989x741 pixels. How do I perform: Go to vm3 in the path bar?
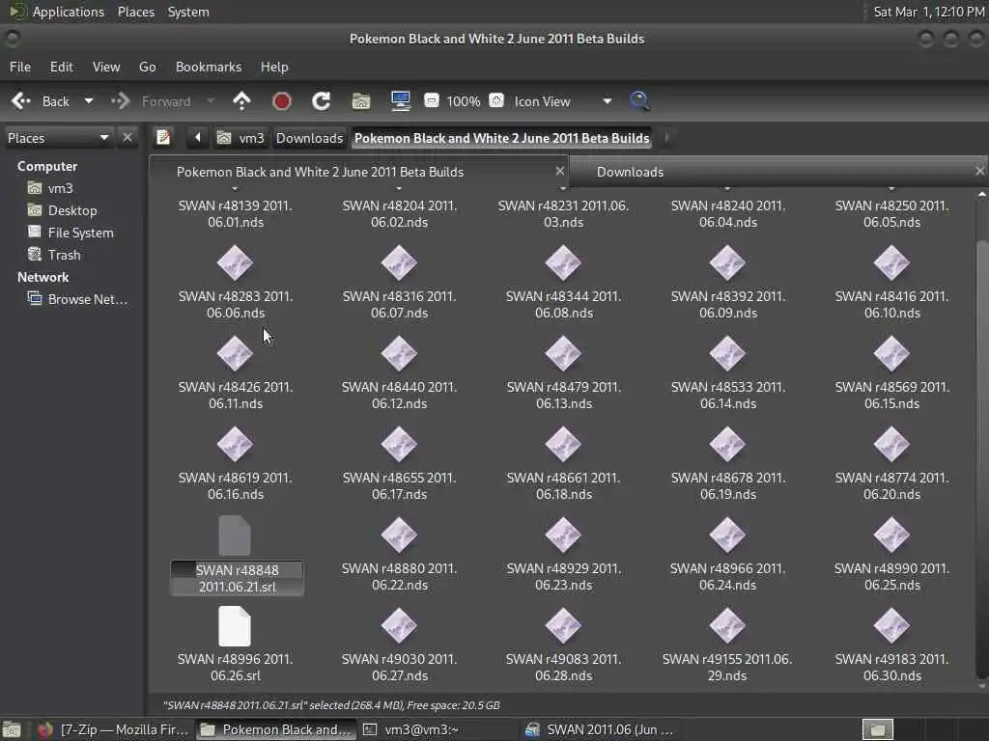point(240,138)
